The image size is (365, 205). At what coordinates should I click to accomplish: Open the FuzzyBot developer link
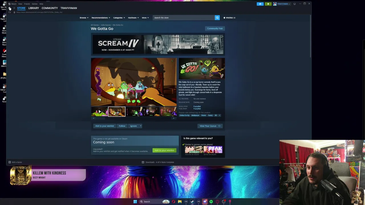point(197,106)
